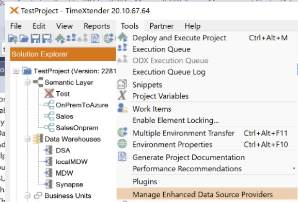Open the Reports menu

tap(97, 26)
